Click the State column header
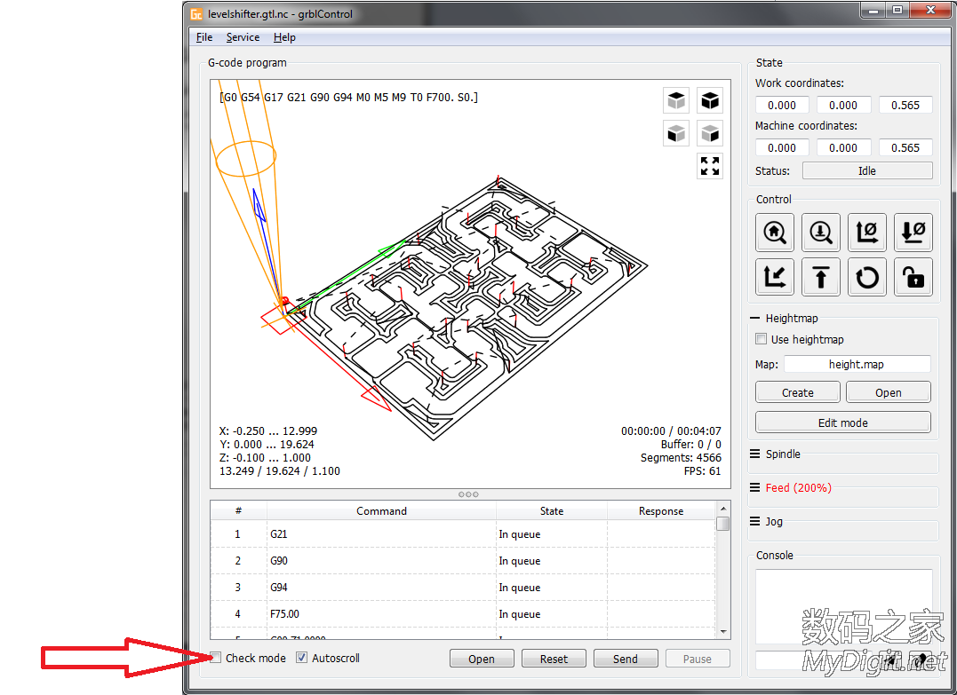The height and width of the screenshot is (695, 957). (552, 511)
